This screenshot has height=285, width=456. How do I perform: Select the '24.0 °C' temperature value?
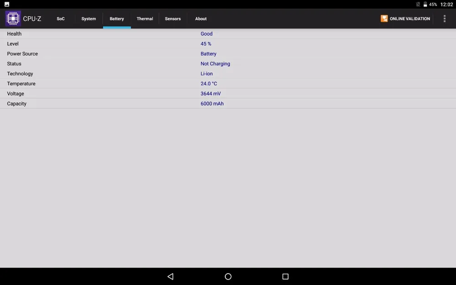pyautogui.click(x=209, y=84)
